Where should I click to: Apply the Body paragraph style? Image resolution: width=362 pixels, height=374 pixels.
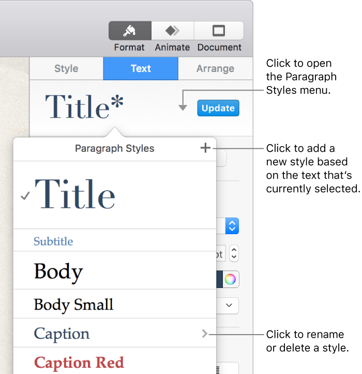(115, 270)
